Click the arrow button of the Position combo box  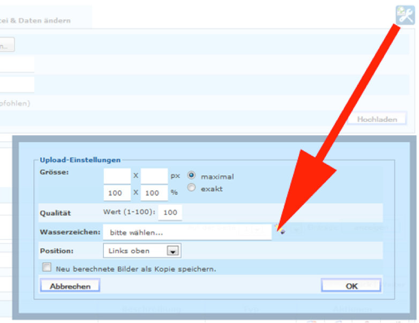[x=173, y=251]
